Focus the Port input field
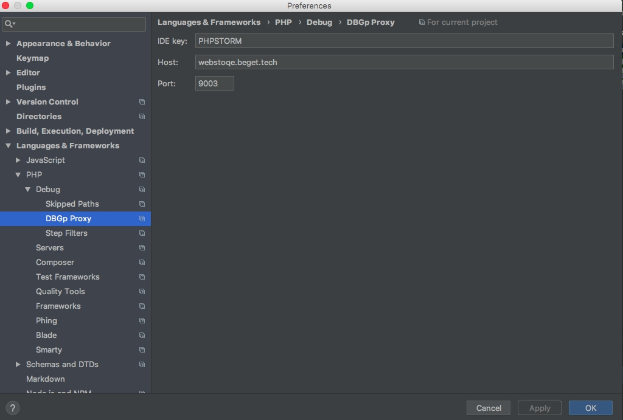This screenshot has width=623, height=420. coord(215,83)
